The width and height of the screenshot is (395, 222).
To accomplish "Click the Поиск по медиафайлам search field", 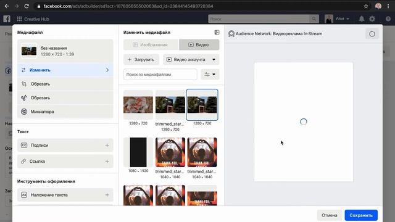I will (160, 74).
